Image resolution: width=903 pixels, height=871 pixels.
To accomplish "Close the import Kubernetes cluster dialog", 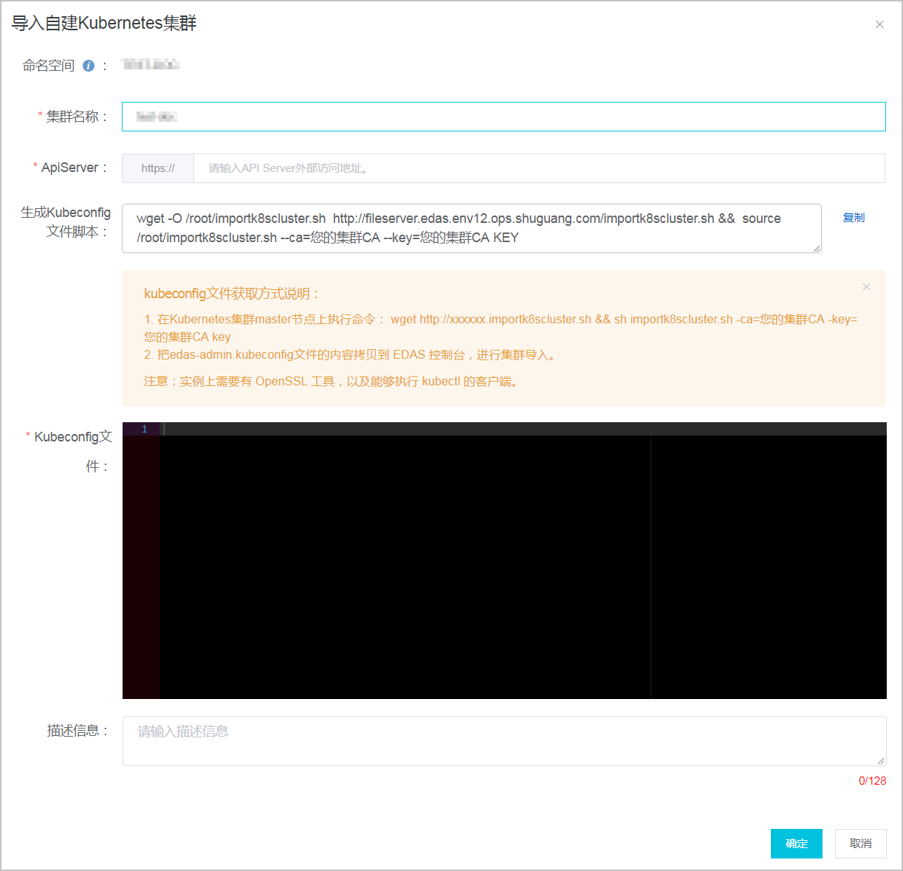I will tap(879, 24).
